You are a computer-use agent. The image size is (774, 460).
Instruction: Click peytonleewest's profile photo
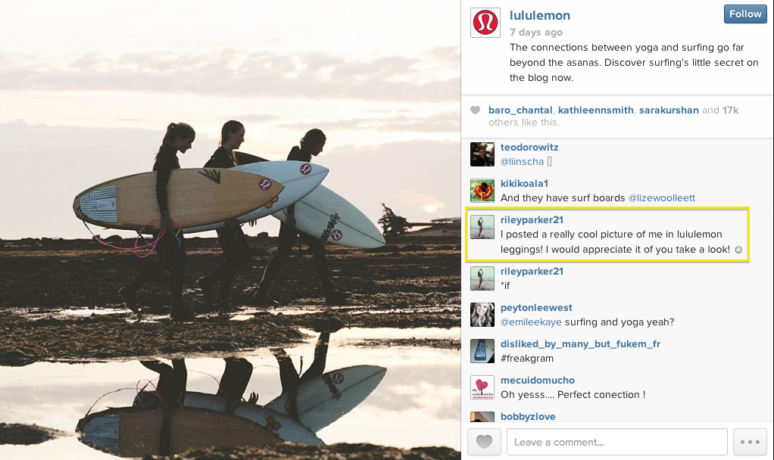[482, 315]
